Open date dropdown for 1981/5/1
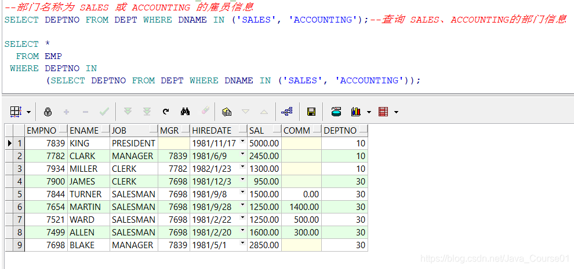This screenshot has height=269, width=574. click(242, 244)
